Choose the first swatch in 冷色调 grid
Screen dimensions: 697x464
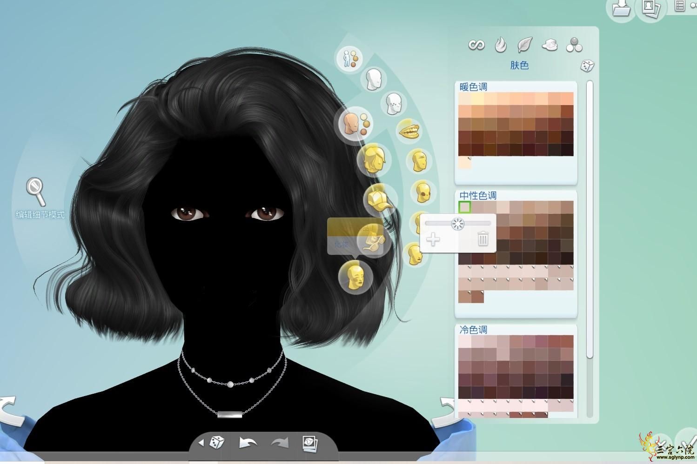(x=465, y=342)
